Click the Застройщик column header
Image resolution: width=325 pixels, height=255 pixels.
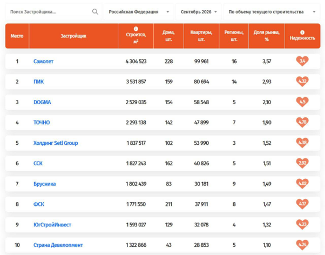coord(73,36)
